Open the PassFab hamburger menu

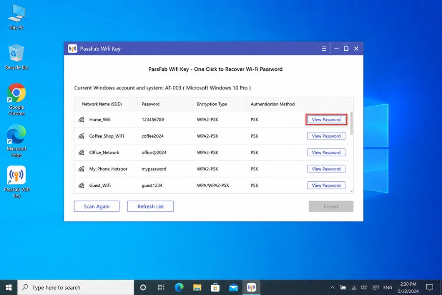324,49
